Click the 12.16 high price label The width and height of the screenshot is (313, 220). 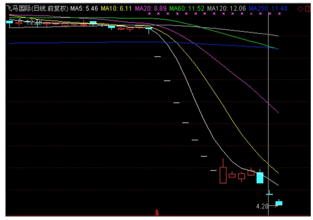[34, 22]
